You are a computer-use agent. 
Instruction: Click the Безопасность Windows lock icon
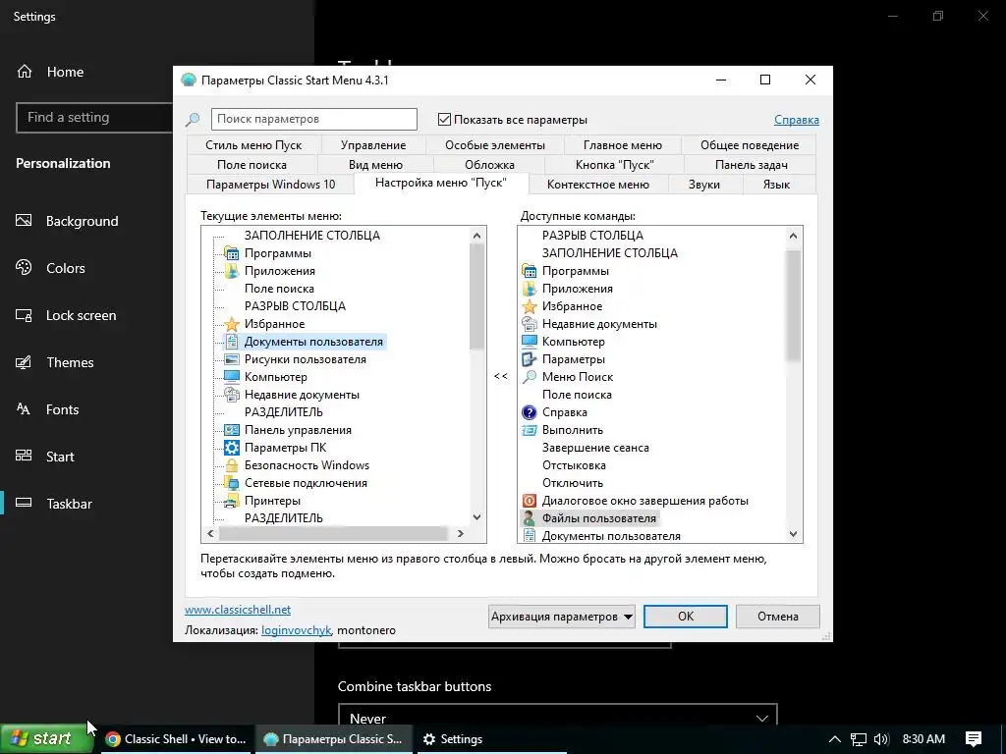point(232,465)
